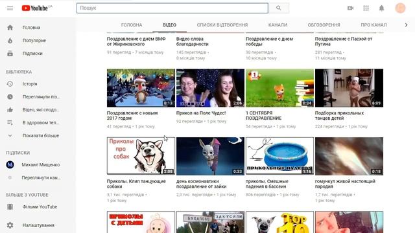Open the Top 10 dog thumbnail

coord(279,222)
